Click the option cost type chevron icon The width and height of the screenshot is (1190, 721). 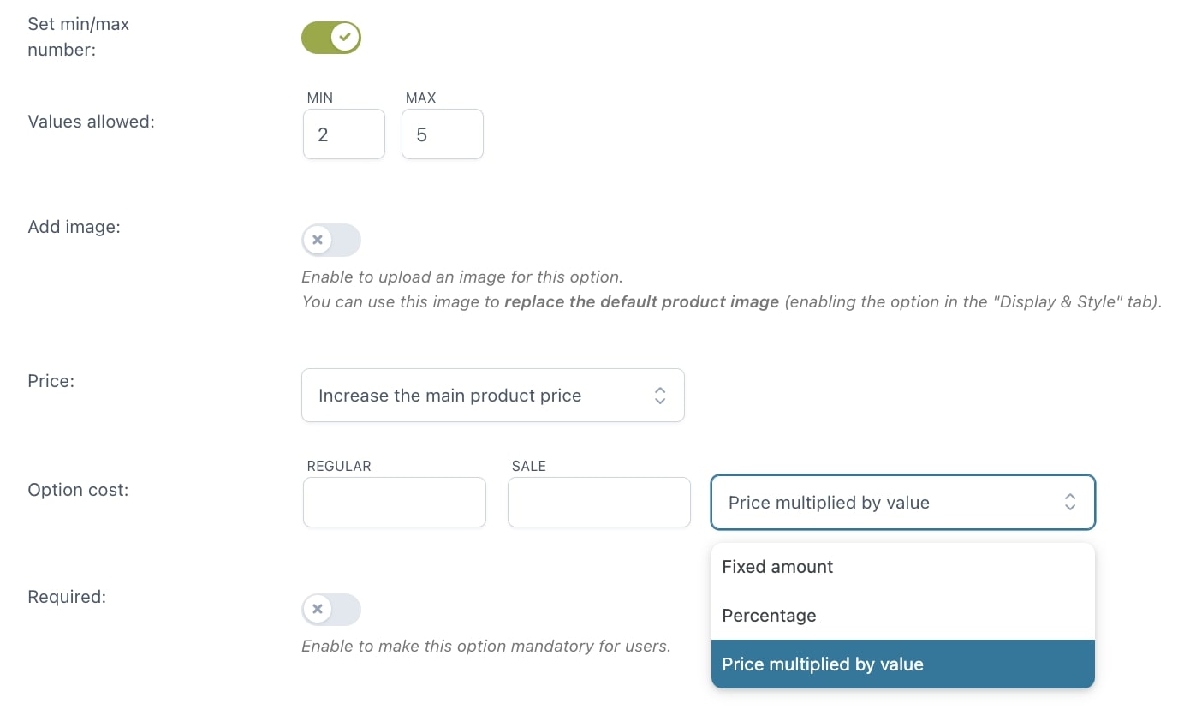[x=1070, y=503]
